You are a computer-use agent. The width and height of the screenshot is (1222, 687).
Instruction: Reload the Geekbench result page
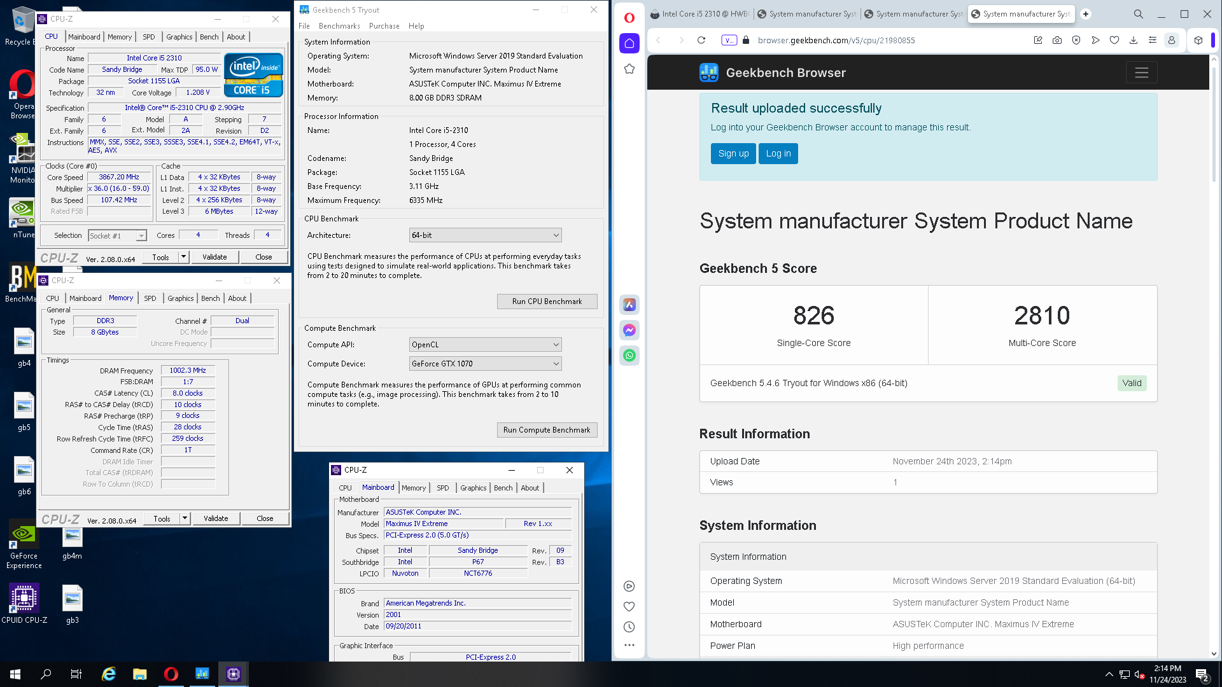[x=701, y=40]
